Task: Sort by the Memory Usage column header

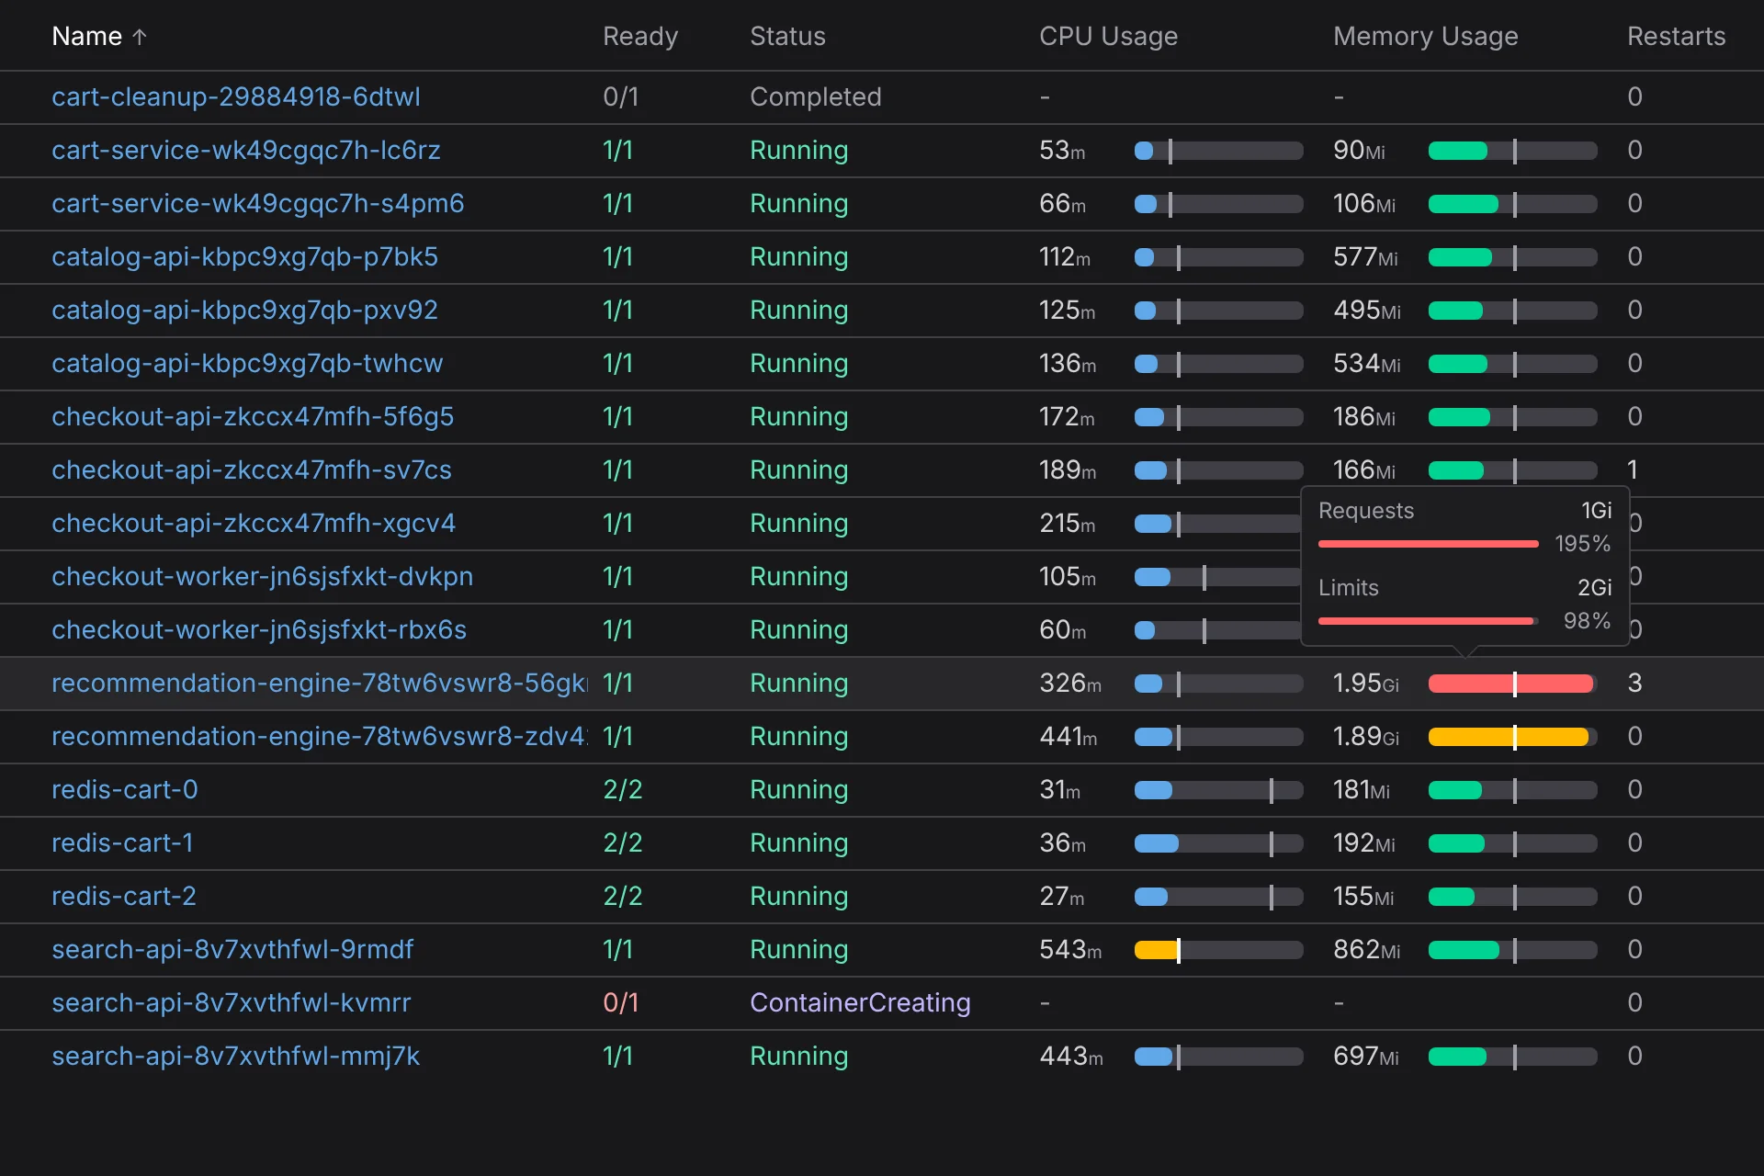Action: point(1425,37)
